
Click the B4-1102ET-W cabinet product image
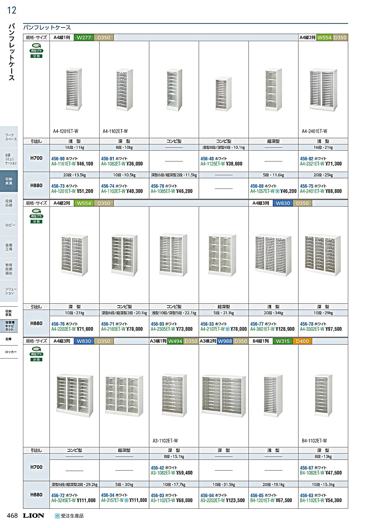click(323, 396)
